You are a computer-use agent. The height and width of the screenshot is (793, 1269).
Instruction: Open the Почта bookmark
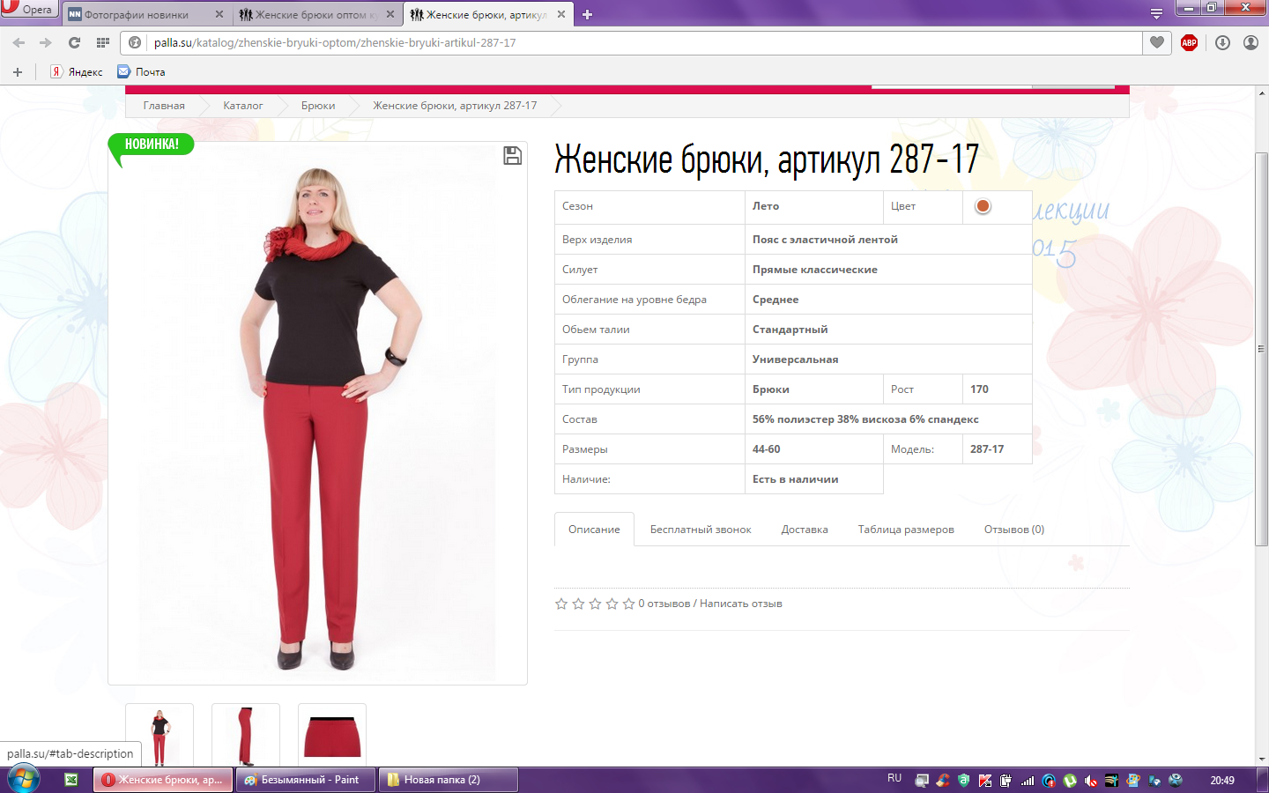141,72
